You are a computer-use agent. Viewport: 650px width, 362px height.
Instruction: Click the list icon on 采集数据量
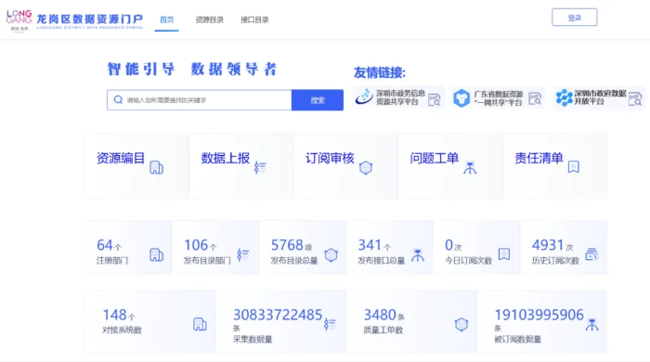point(330,324)
